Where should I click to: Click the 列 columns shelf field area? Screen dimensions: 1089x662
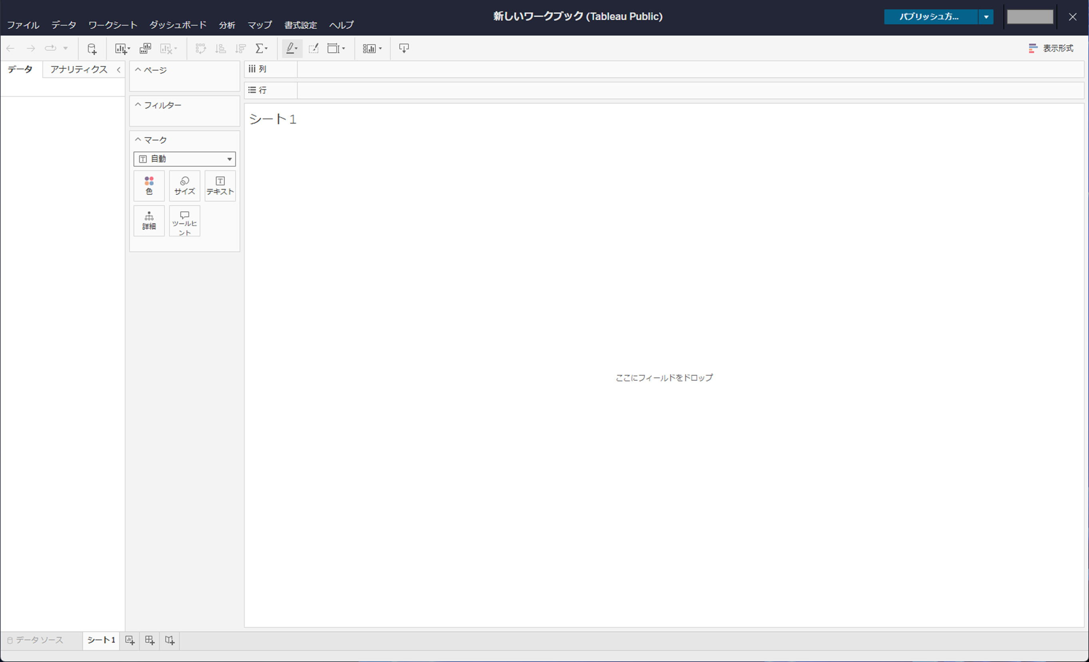[690, 69]
